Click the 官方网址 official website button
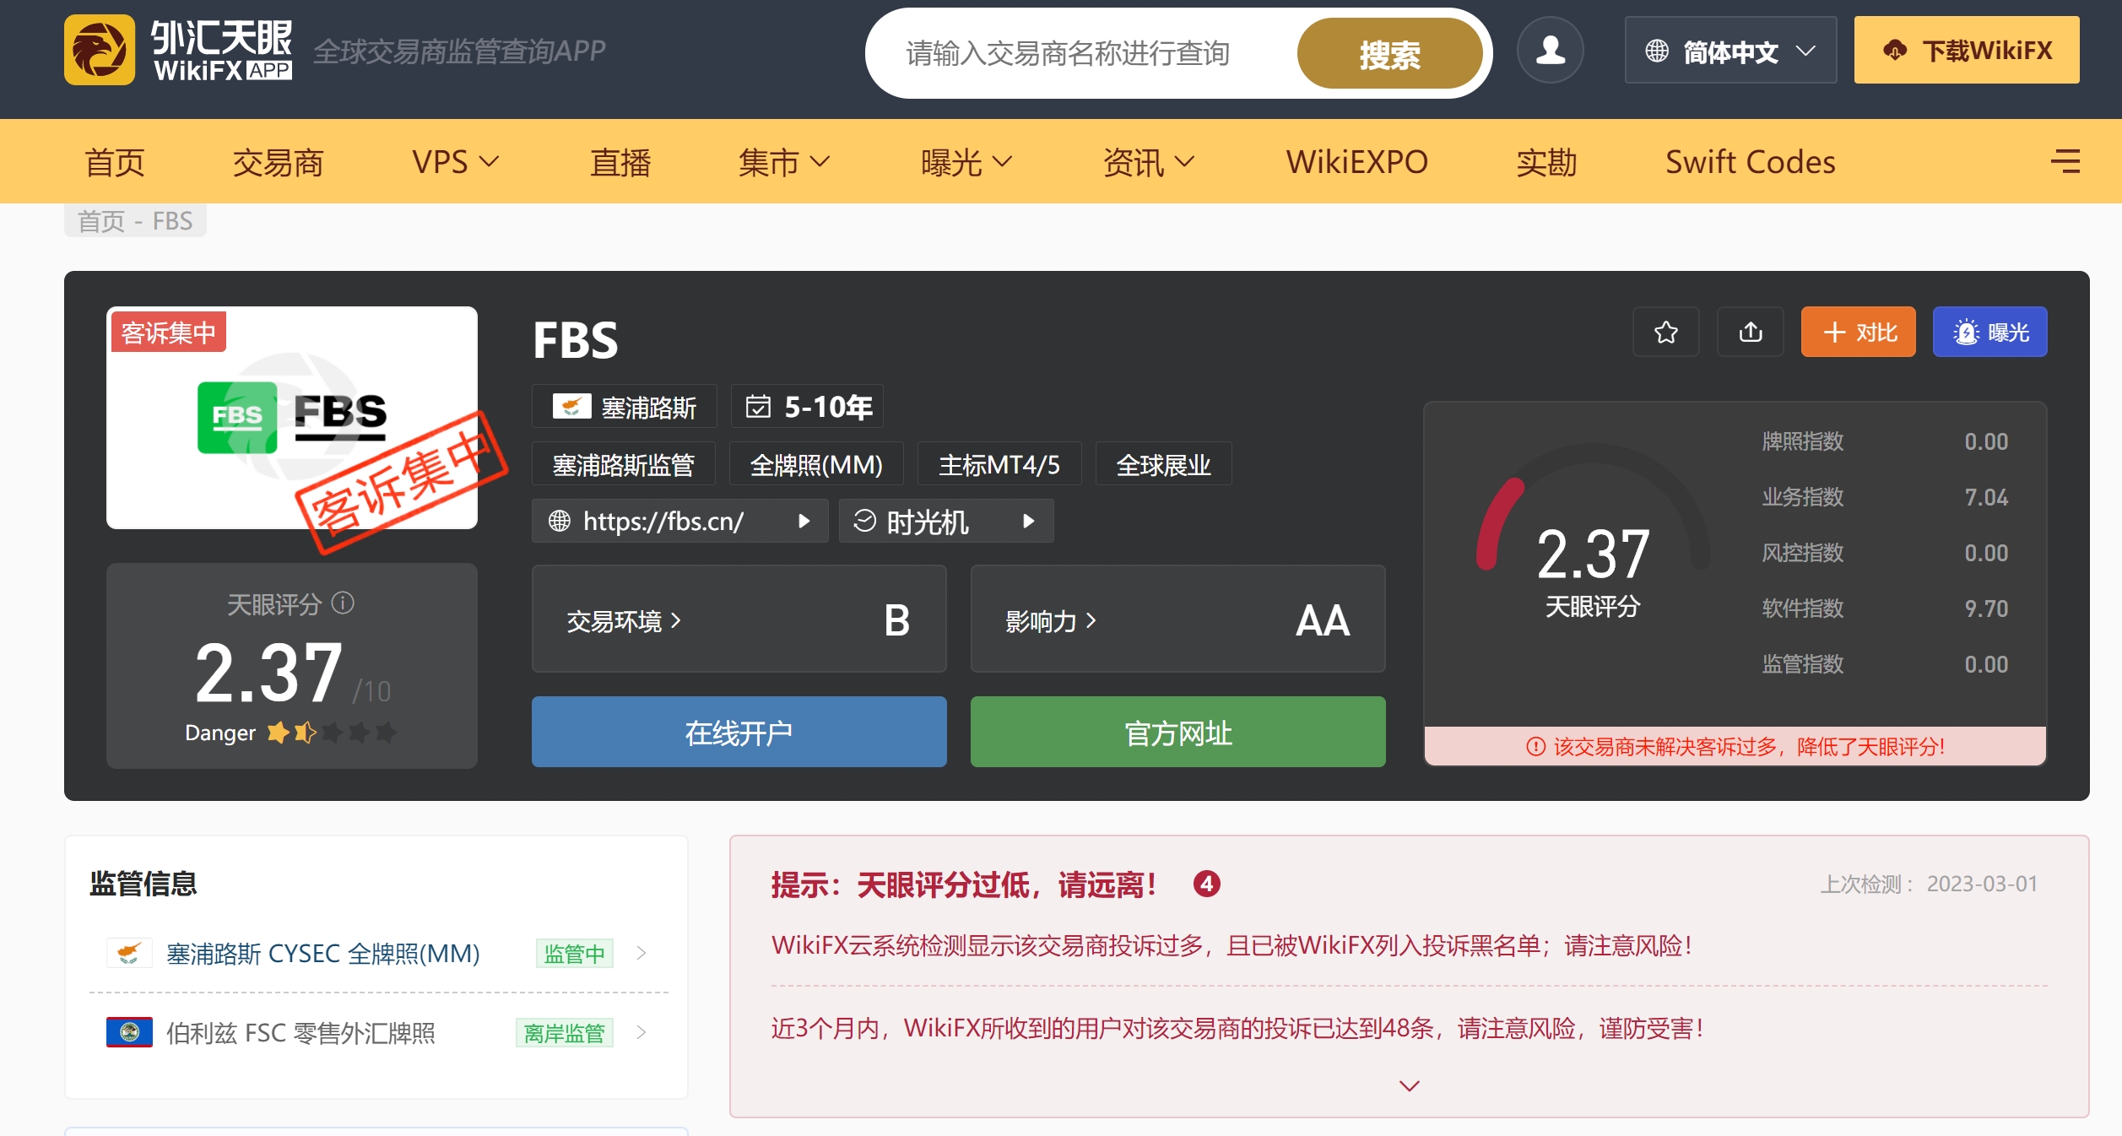This screenshot has height=1136, width=2122. (1177, 732)
